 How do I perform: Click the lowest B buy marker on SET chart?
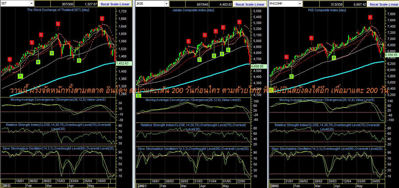20,76
